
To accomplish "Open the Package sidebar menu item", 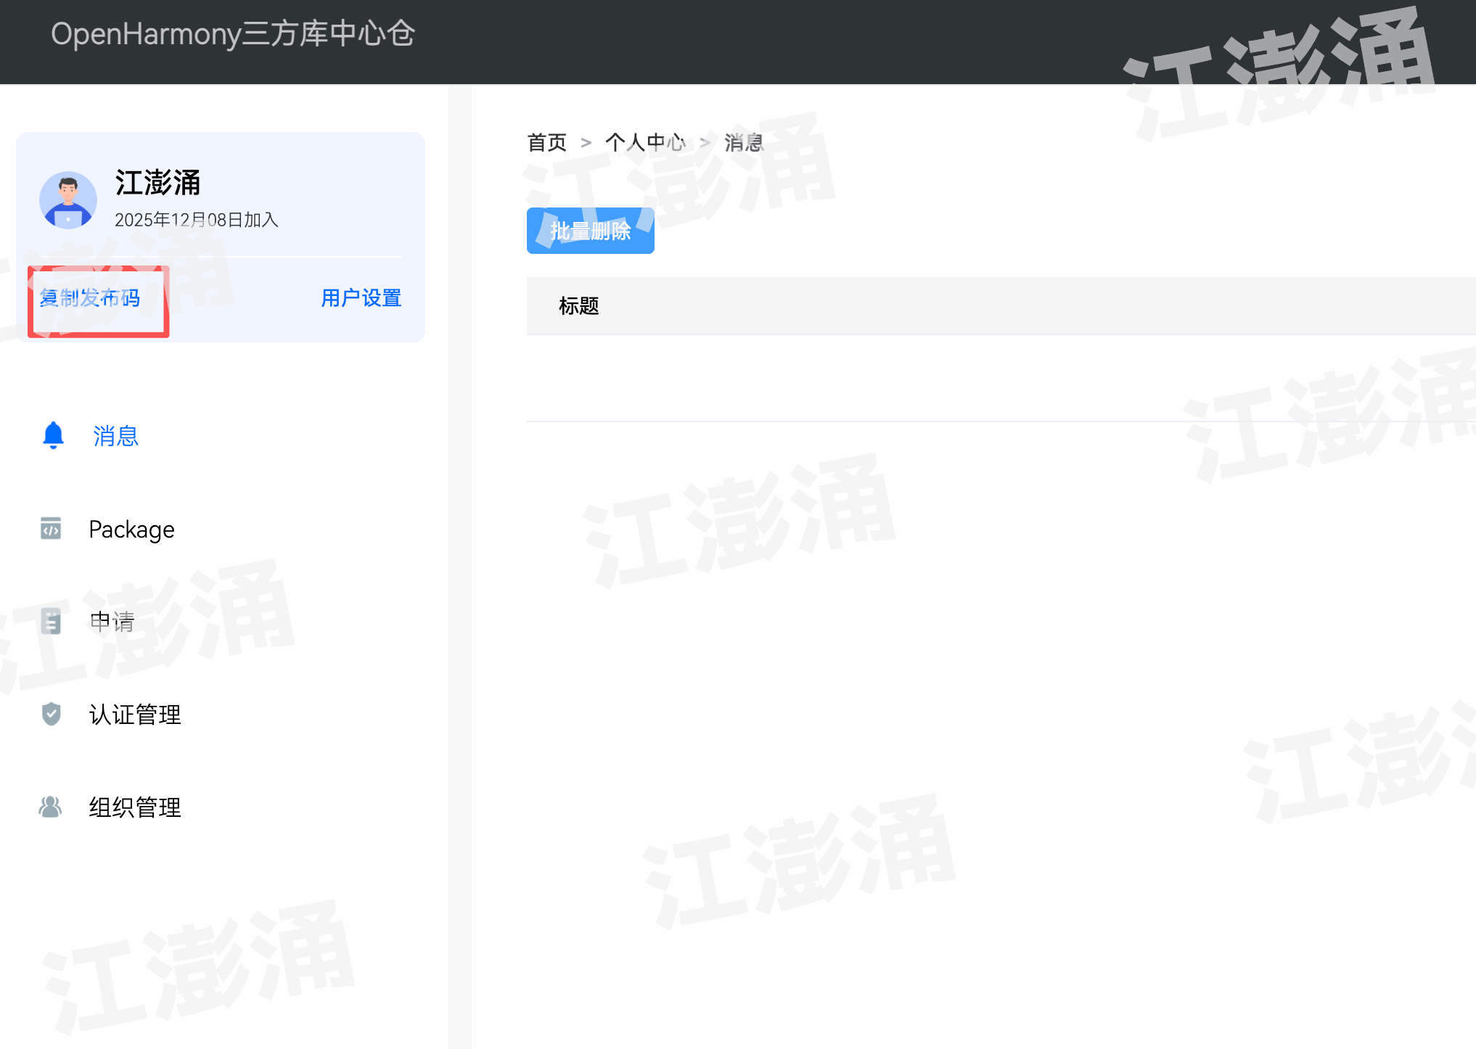I will pyautogui.click(x=131, y=530).
